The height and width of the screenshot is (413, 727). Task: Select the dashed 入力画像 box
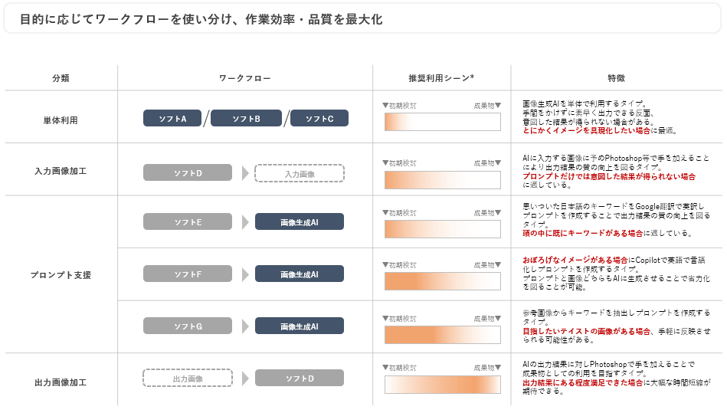click(x=300, y=173)
